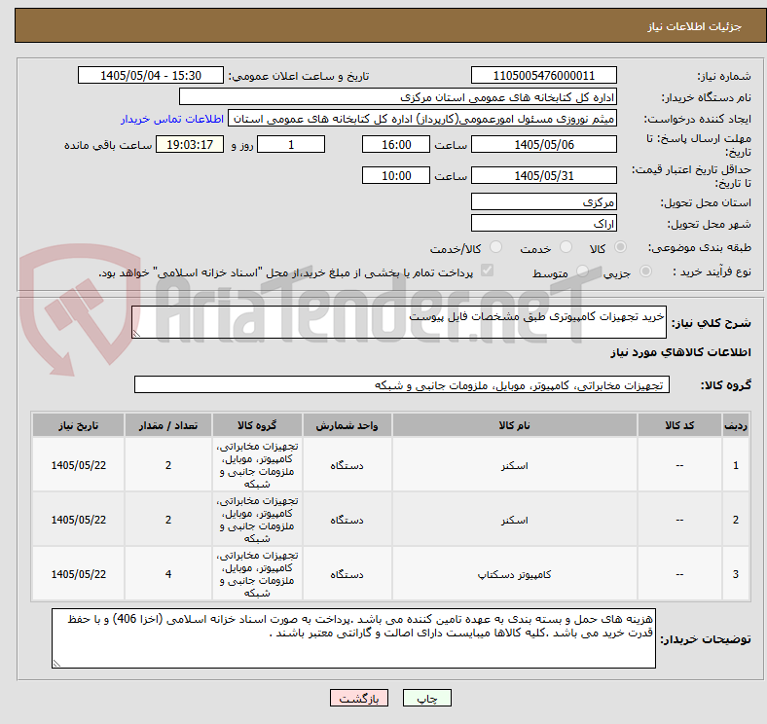
Task: Click the need date in row 1
Action: 78,465
